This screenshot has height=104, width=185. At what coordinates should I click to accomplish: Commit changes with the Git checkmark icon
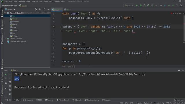[x=169, y=5]
